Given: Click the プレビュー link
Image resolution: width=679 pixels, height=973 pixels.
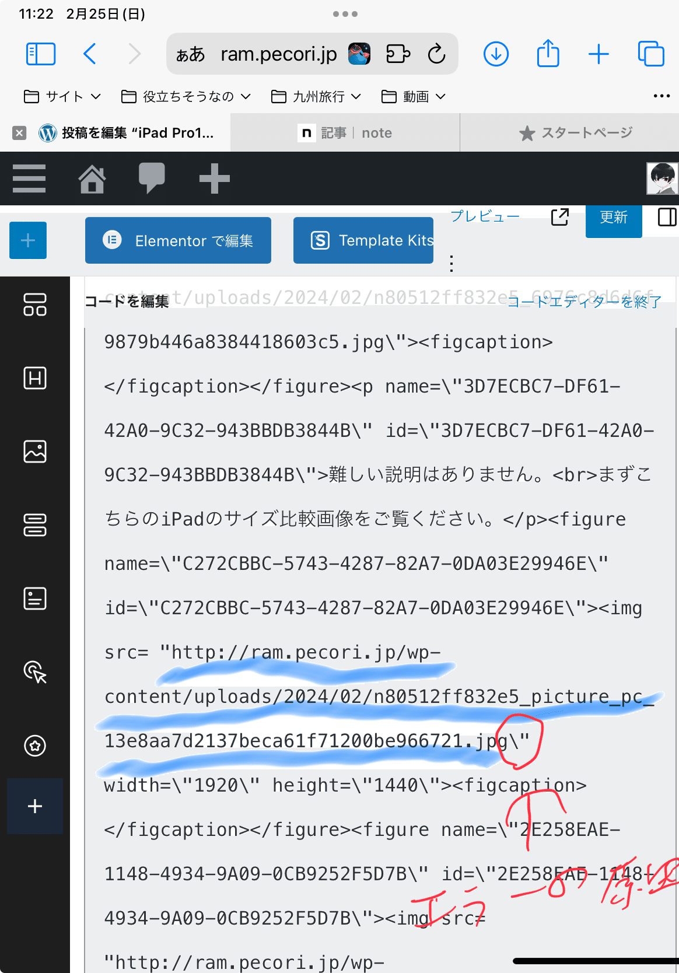Looking at the screenshot, I should pyautogui.click(x=485, y=216).
